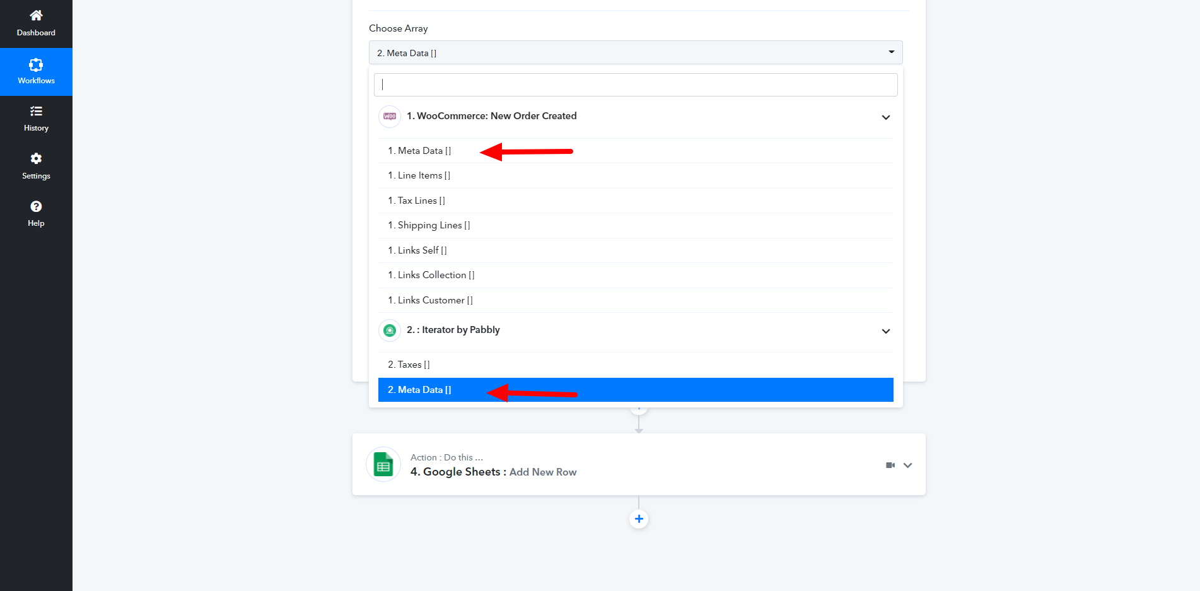
Task: Click '4. Google Sheets : Add New Row' title
Action: click(x=493, y=472)
